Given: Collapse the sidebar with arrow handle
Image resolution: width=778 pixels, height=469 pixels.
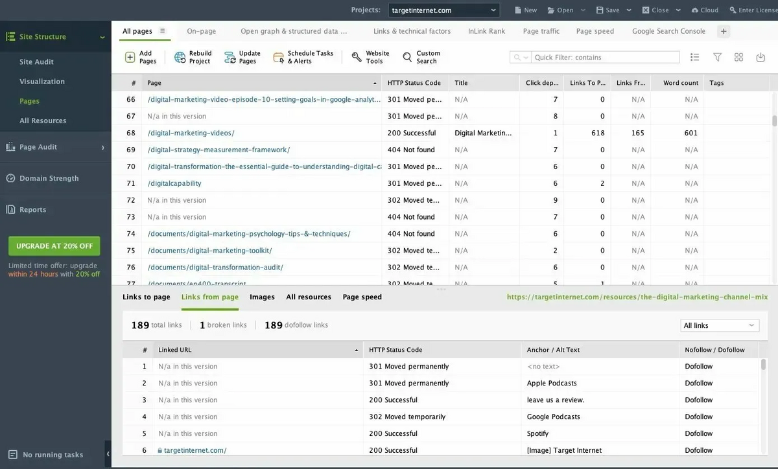Looking at the screenshot, I should (108, 454).
